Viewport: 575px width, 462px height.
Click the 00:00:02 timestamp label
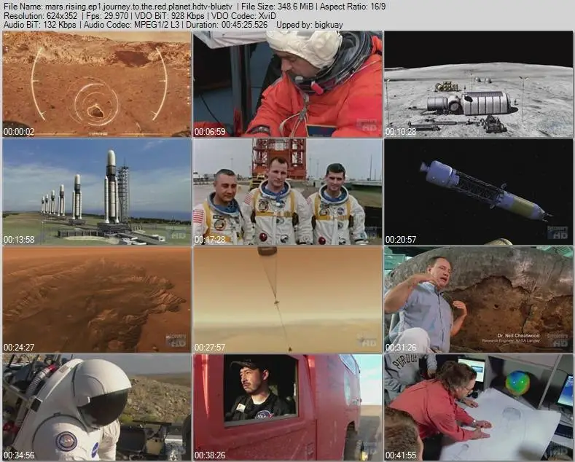(19, 132)
